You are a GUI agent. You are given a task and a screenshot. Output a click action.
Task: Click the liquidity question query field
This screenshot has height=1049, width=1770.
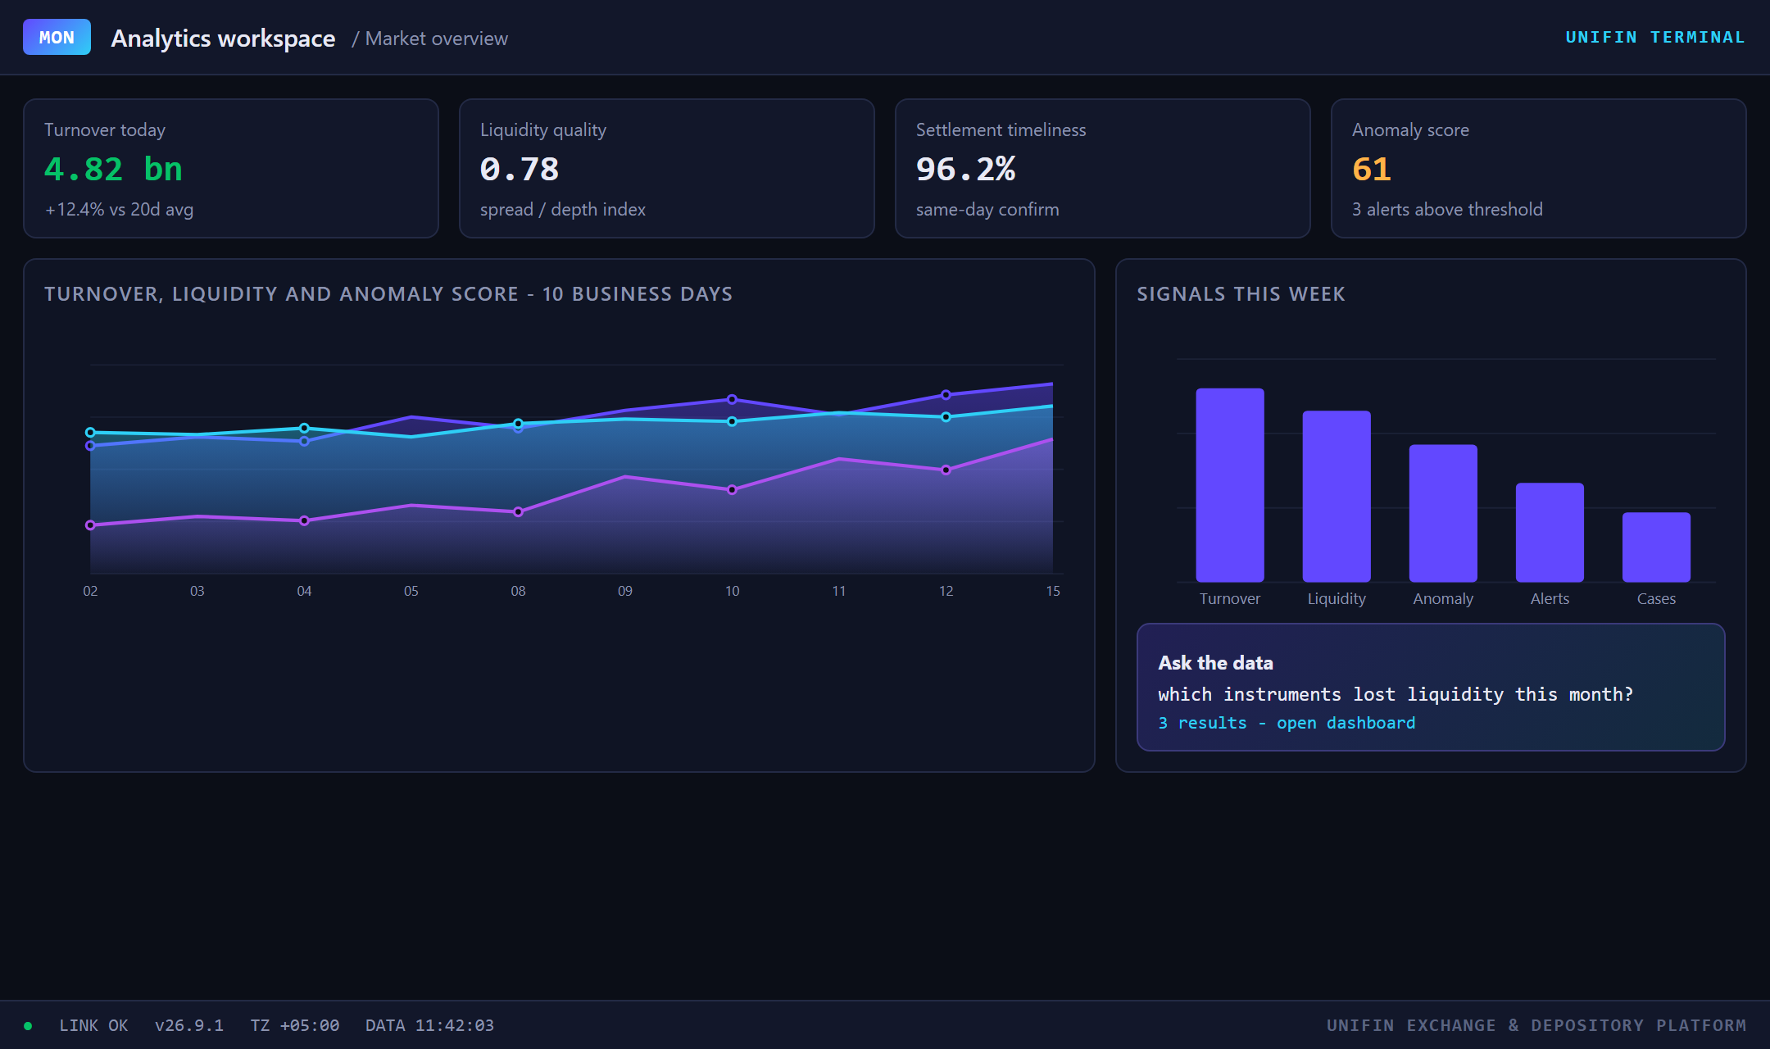click(1396, 695)
